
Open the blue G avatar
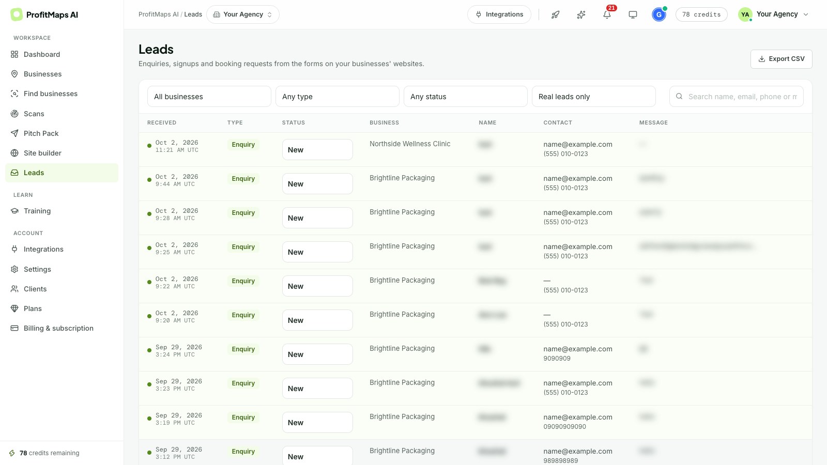click(x=659, y=14)
